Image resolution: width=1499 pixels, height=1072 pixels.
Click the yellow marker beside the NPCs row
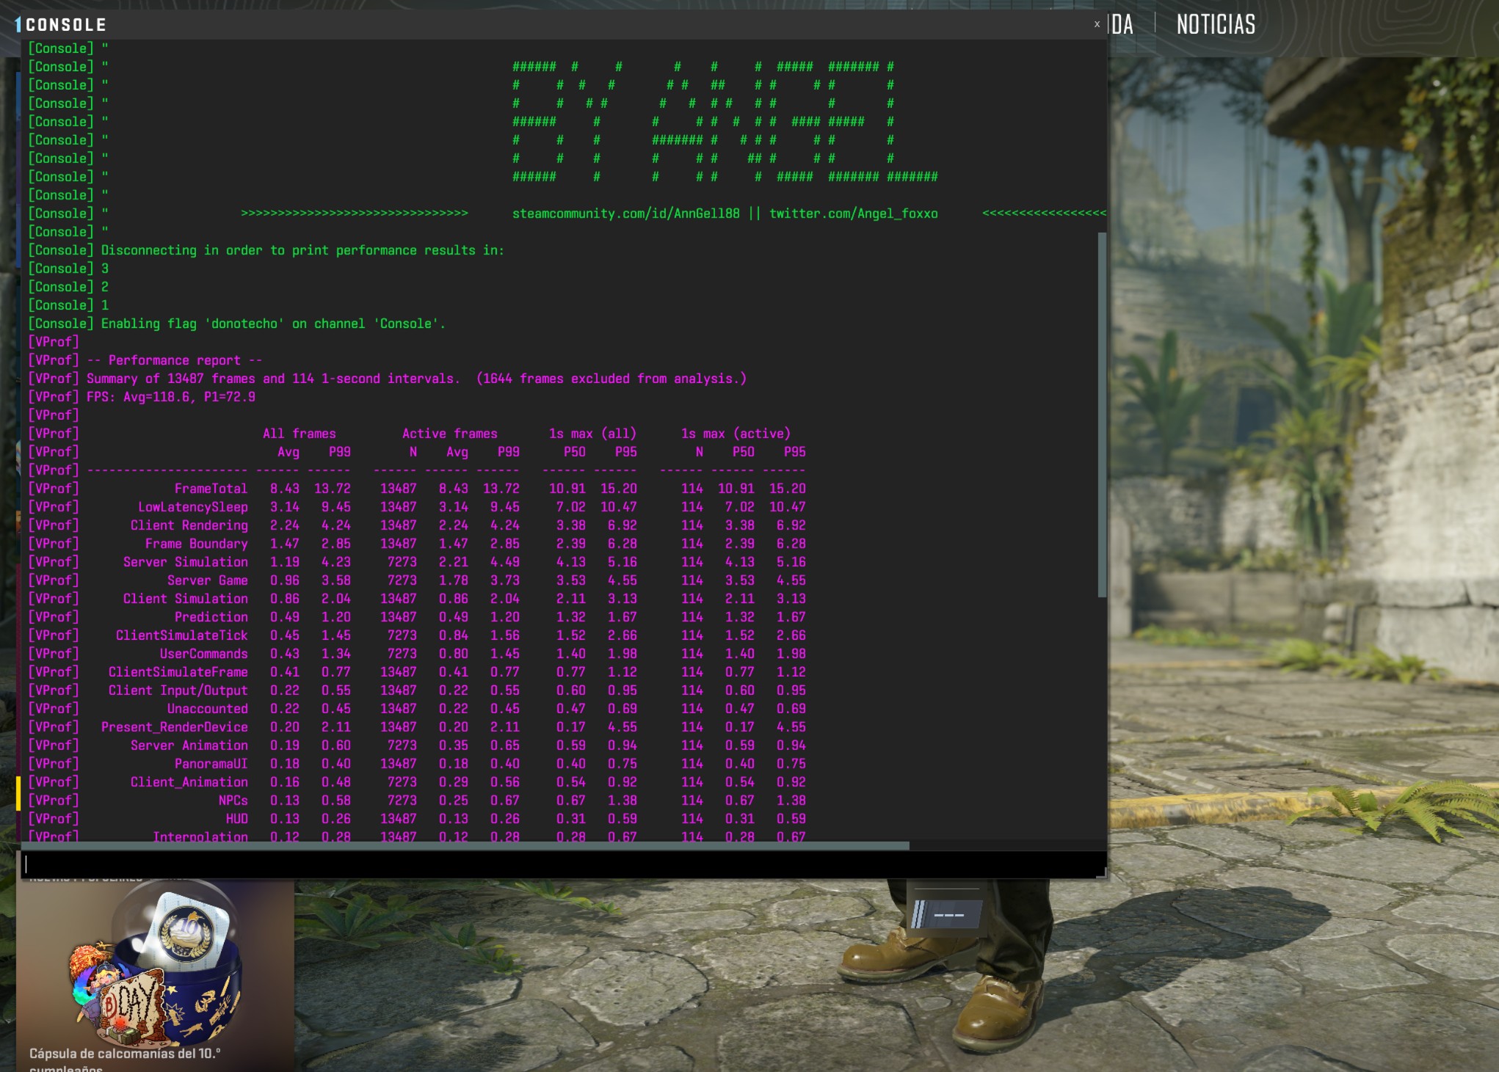[18, 794]
